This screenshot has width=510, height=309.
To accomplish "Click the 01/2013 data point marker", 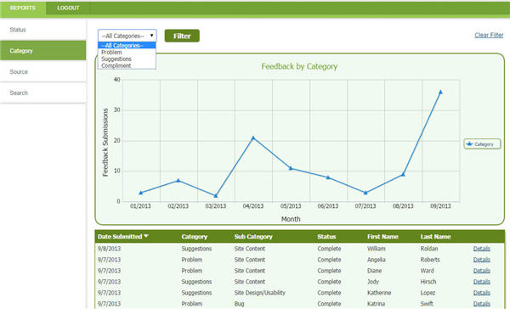I will 140,193.
